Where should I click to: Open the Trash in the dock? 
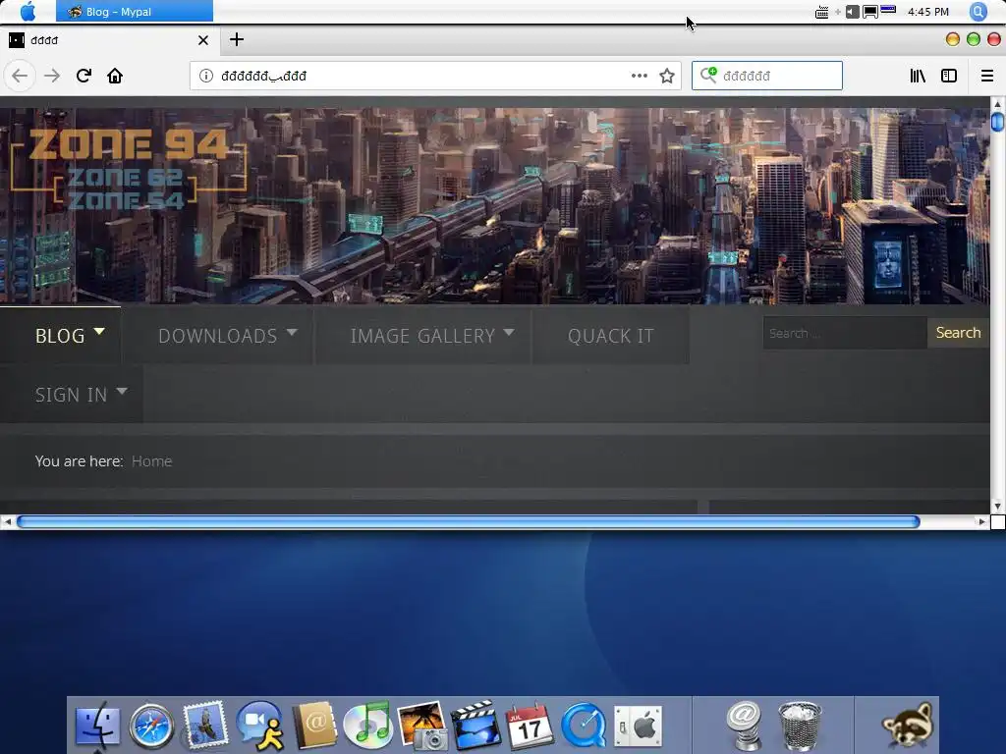800,726
